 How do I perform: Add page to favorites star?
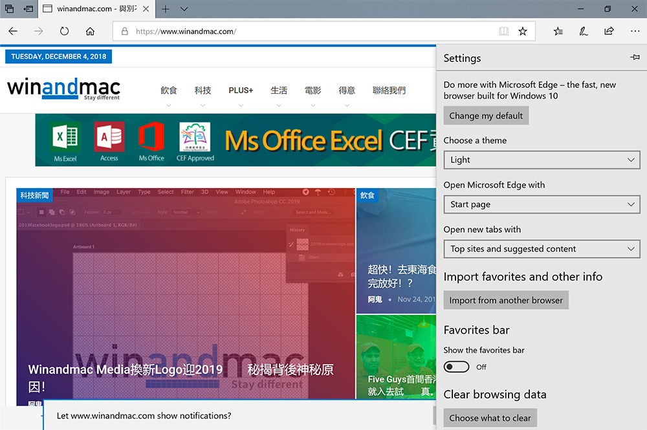(x=523, y=31)
